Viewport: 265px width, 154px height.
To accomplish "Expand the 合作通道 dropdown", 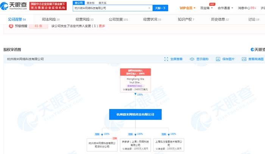I will pos(225,8).
